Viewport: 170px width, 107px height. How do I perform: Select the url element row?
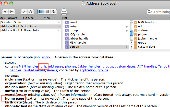coord(152,26)
